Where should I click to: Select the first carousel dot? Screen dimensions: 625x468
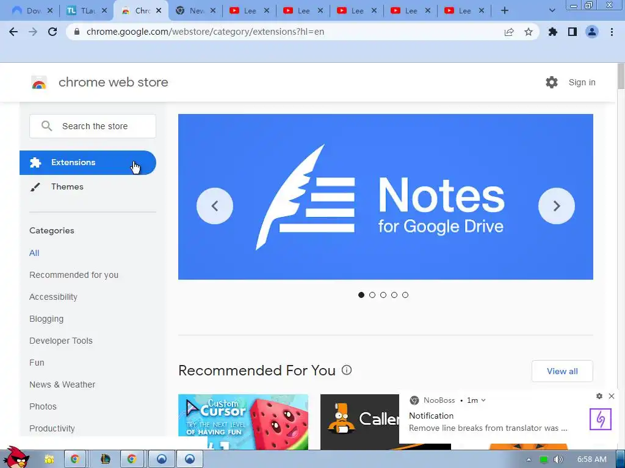(361, 295)
